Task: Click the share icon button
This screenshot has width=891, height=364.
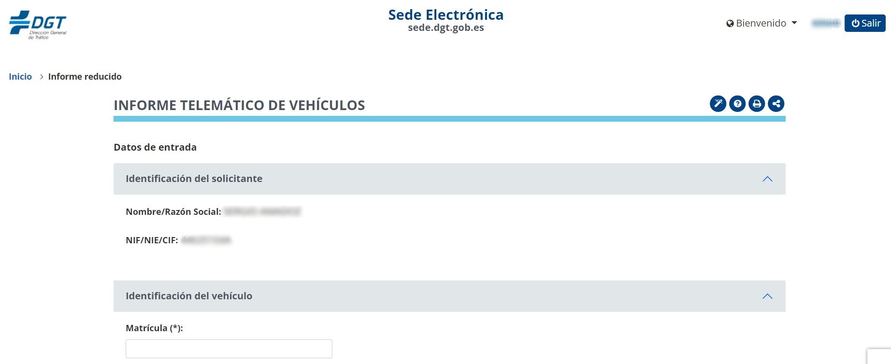Action: point(776,104)
